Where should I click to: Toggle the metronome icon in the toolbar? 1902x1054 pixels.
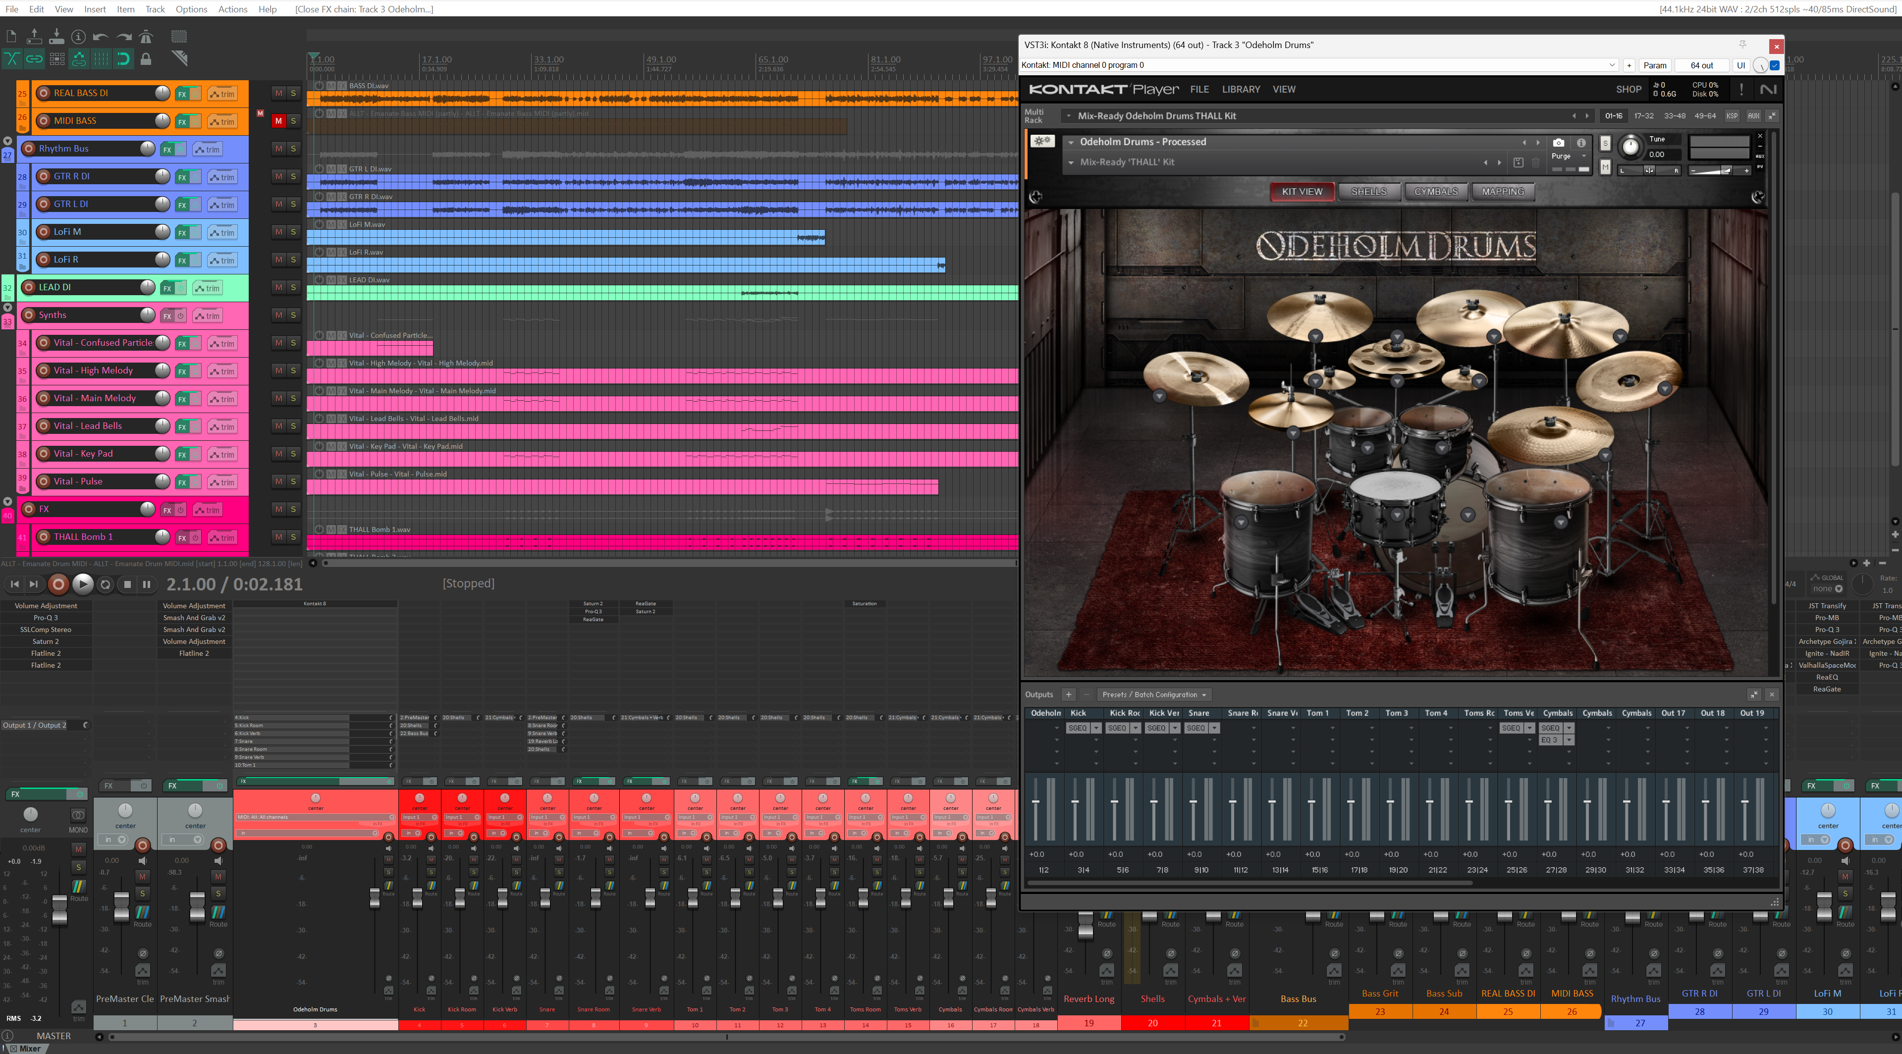pyautogui.click(x=146, y=36)
